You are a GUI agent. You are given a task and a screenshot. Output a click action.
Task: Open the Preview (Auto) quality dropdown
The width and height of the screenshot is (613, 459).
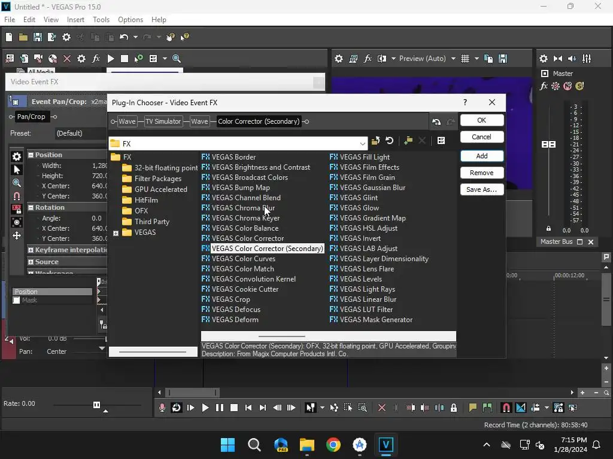tap(453, 59)
